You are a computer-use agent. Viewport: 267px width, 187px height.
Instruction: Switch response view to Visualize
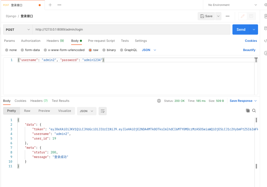tap(65, 111)
